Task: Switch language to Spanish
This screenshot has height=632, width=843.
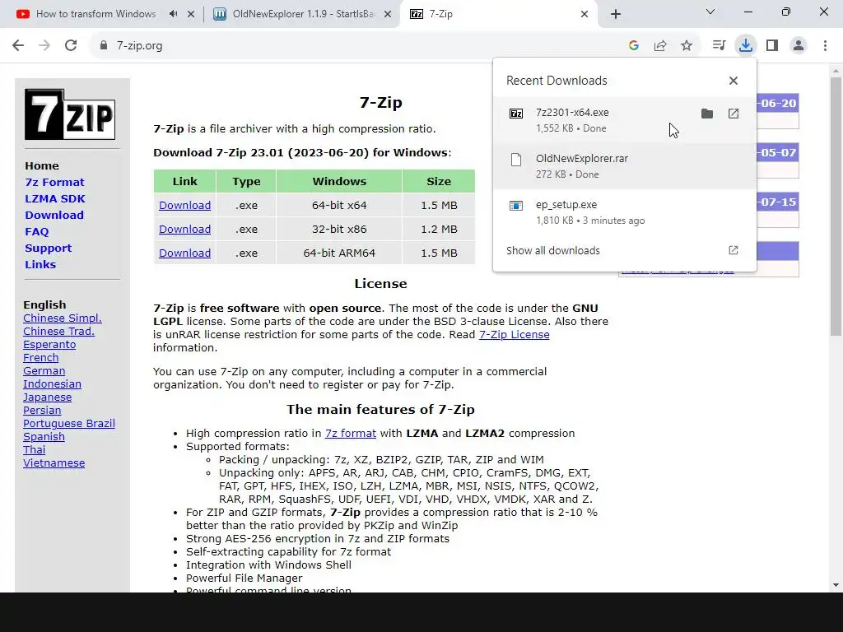Action: click(44, 437)
